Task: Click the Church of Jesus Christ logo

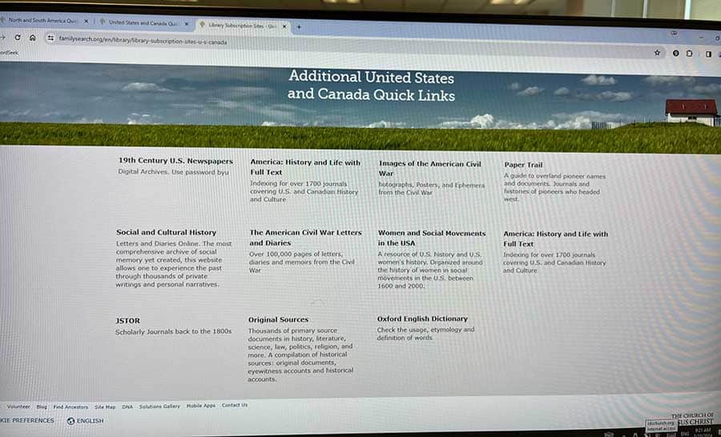Action: pyautogui.click(x=694, y=419)
